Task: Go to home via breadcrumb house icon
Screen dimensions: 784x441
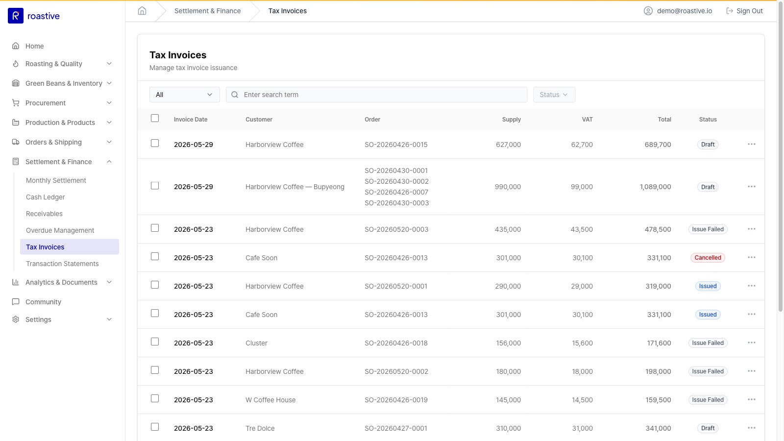Action: (x=142, y=11)
